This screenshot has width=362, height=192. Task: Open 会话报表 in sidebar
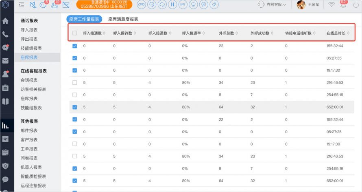(x=29, y=80)
